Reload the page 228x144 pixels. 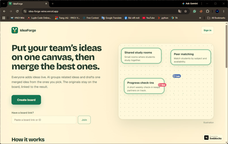[17, 11]
